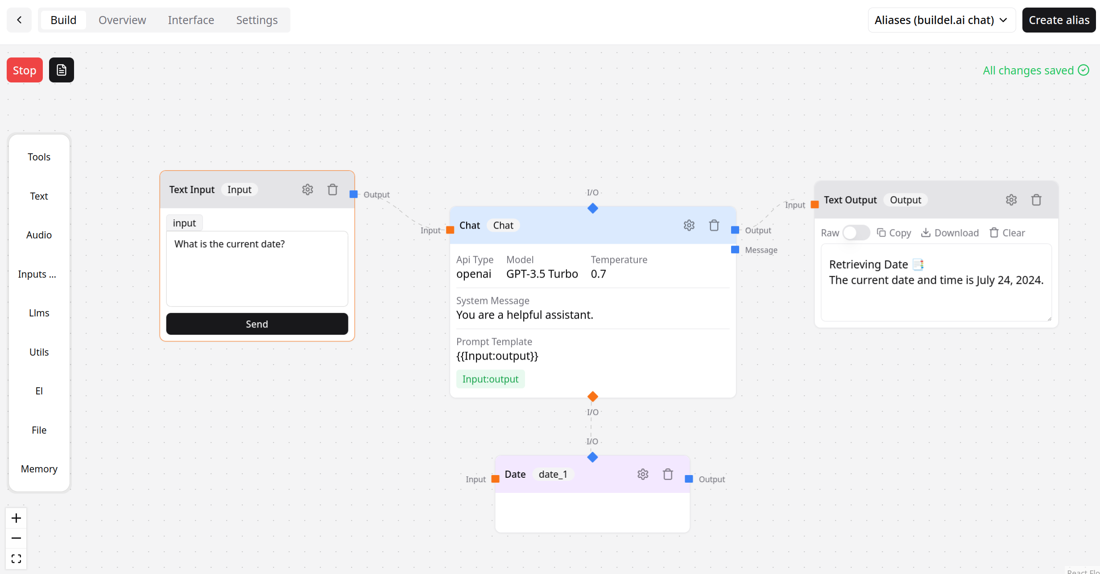Click the 'You are a helpful assistant.' text
This screenshot has height=574, width=1100.
(x=525, y=315)
